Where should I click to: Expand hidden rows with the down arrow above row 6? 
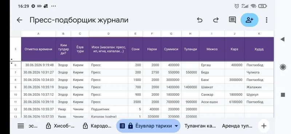[x=12, y=63]
